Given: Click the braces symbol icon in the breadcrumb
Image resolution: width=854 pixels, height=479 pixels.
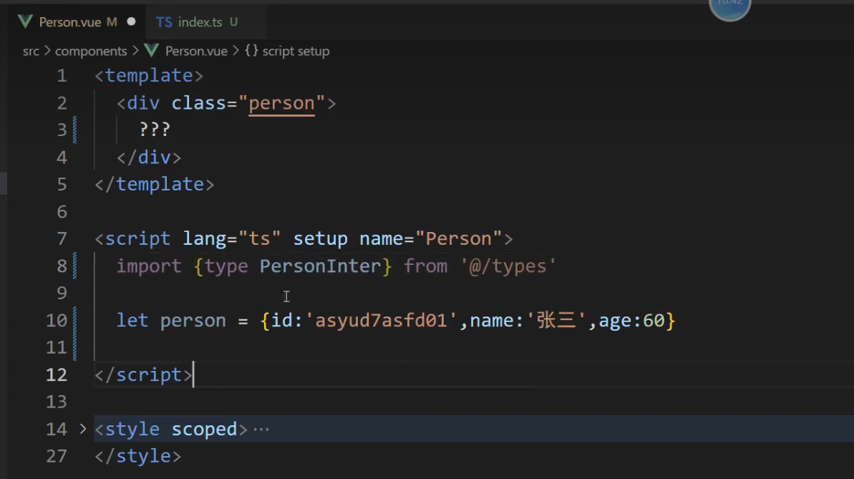Looking at the screenshot, I should click(x=251, y=51).
